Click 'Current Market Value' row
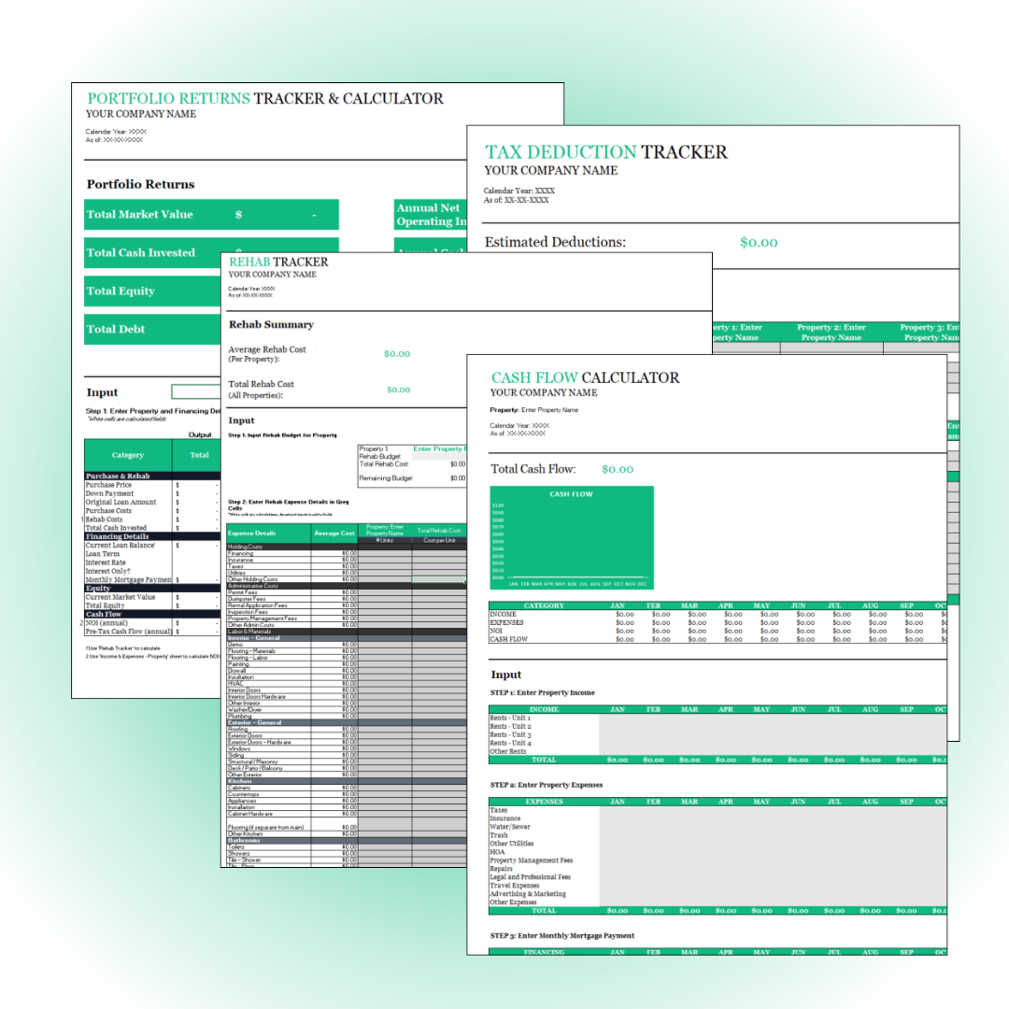This screenshot has height=1009, width=1009. [152, 597]
